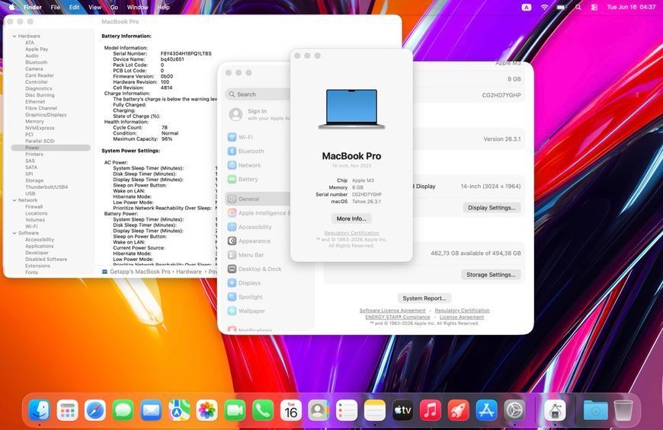Screen dimensions: 663x430
Task: Open the View menu
Action: coord(94,7)
